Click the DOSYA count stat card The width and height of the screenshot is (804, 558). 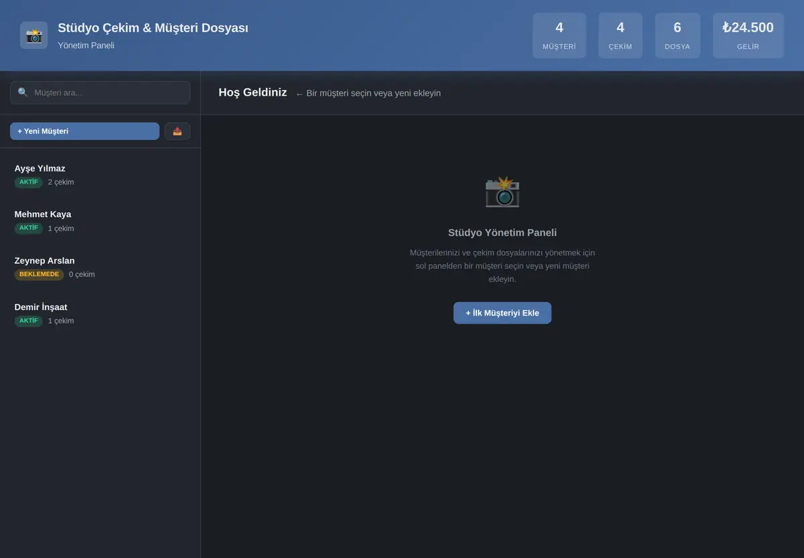coord(677,36)
